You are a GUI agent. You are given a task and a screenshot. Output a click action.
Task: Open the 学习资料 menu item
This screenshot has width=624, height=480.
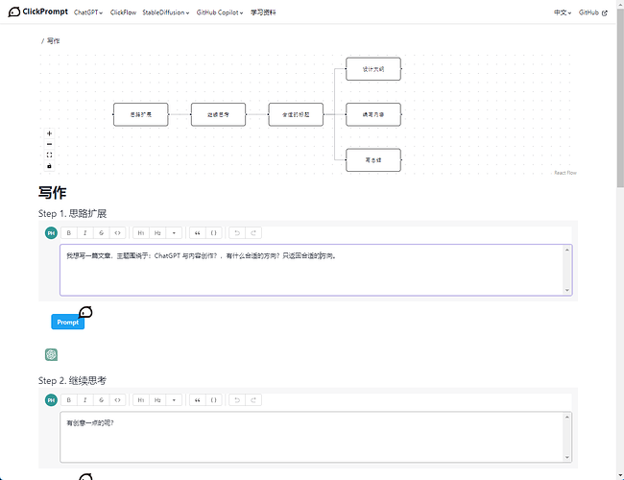click(x=262, y=13)
